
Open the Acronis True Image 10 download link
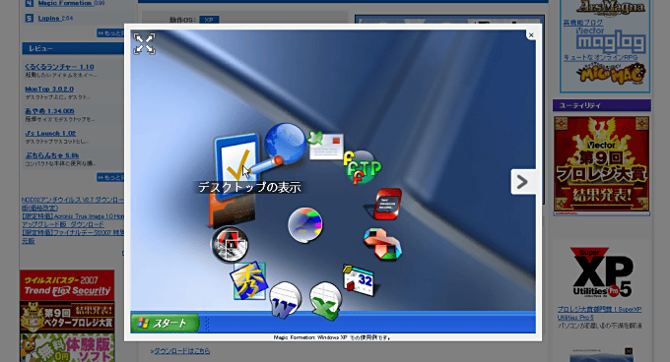(x=73, y=220)
